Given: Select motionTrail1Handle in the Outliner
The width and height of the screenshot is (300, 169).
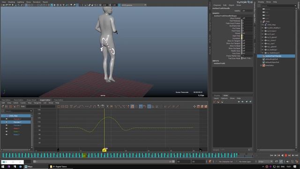Looking at the screenshot, I should [x=276, y=56].
